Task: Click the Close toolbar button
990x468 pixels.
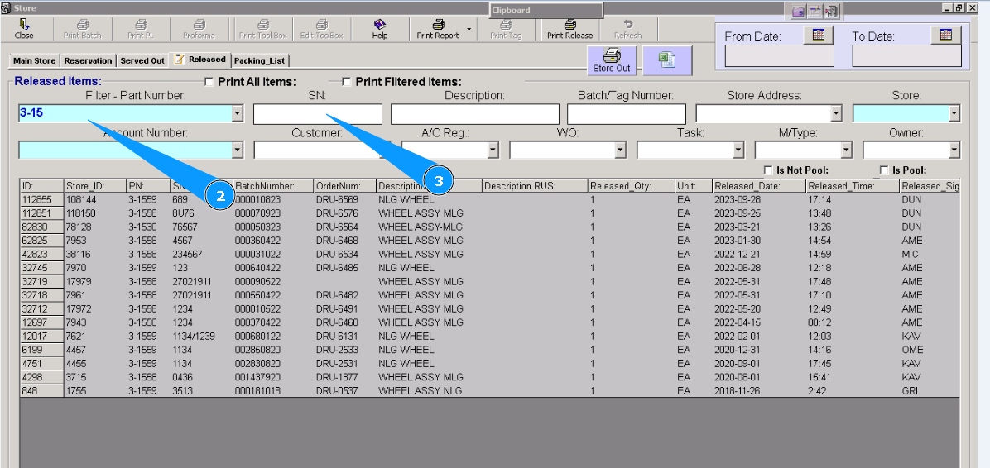Action: point(24,29)
